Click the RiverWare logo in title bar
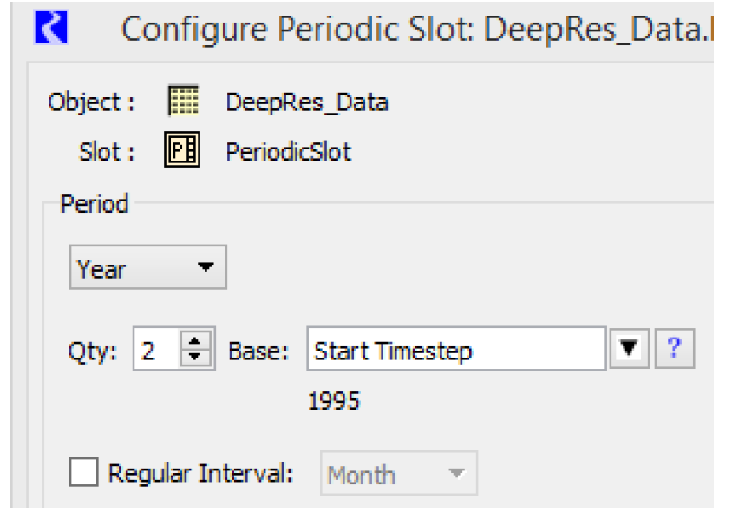Screen dimensions: 745x519 coord(50,28)
